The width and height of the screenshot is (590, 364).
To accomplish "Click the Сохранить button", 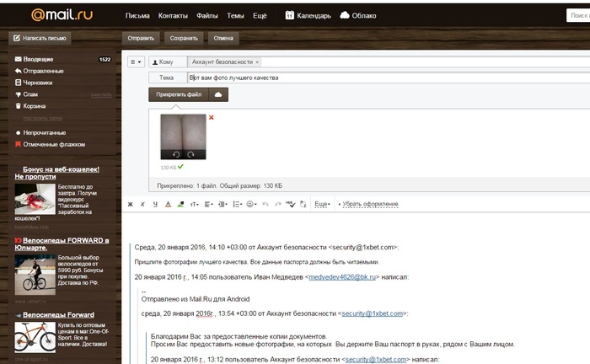I will point(184,38).
